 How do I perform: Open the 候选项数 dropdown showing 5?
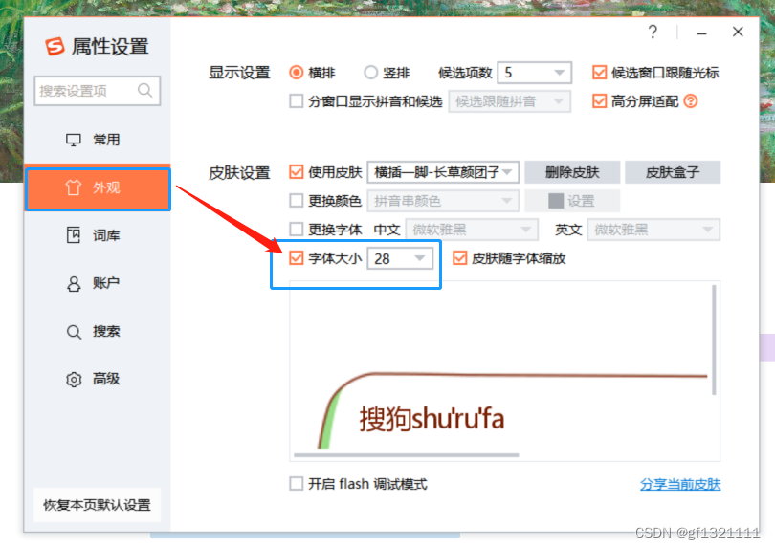pos(534,73)
